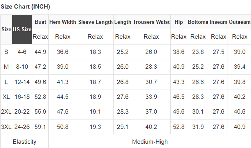Select the 3XL size row label

(x=6, y=127)
